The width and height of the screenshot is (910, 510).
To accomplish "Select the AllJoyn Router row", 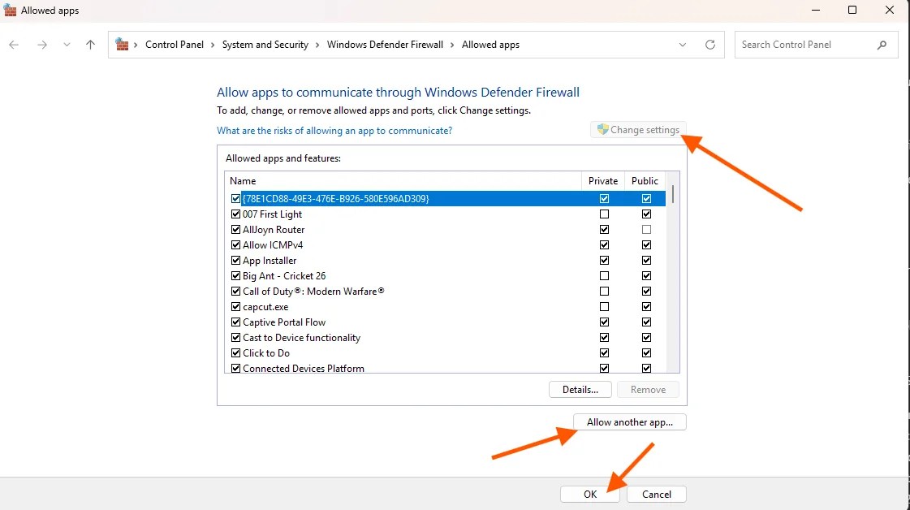I will click(445, 230).
